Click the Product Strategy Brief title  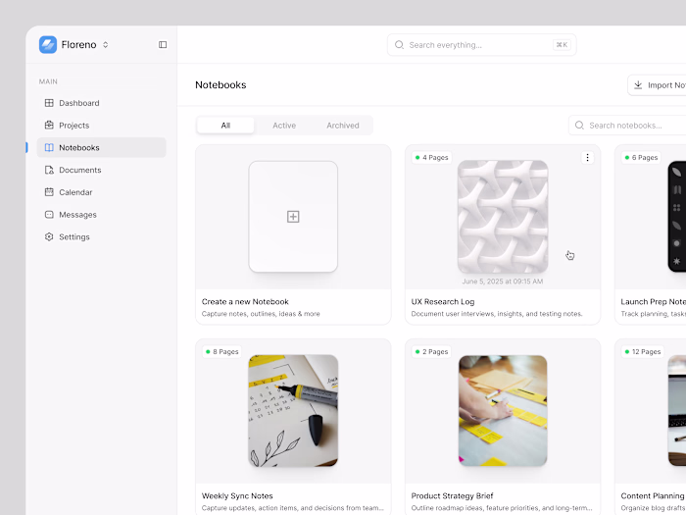pos(452,495)
